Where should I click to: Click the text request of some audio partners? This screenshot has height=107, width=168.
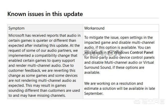point(40,51)
